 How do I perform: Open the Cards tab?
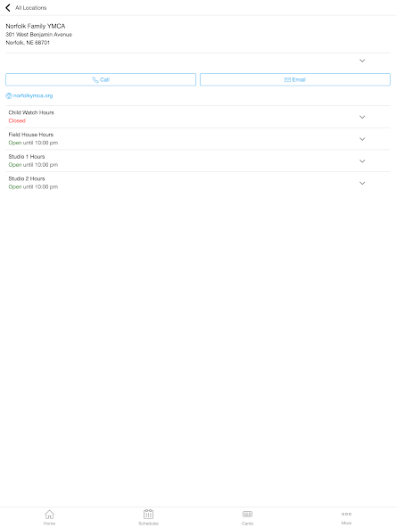247,517
